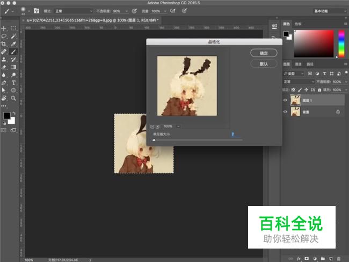Toggle Quick Mask mode

[x=4, y=130]
